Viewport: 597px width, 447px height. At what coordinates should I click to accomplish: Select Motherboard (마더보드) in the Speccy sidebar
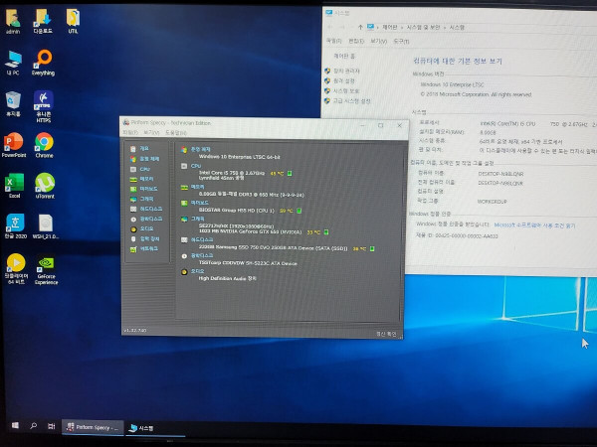pyautogui.click(x=143, y=189)
